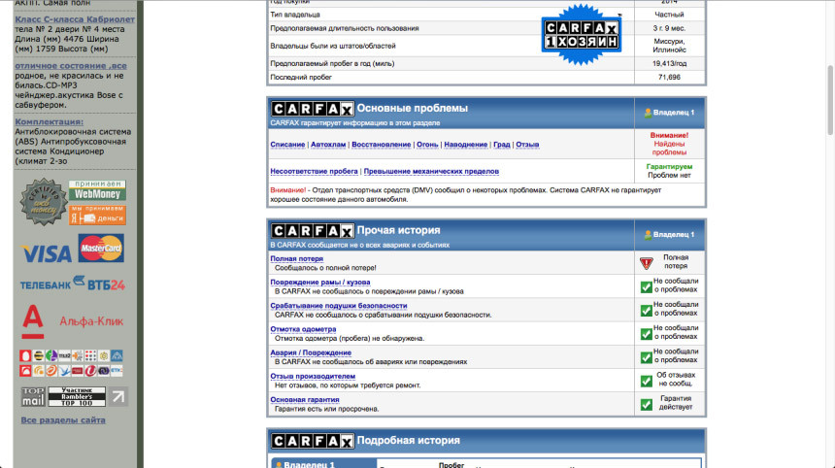Open the TOP mail counter badge
The image size is (835, 468).
[x=33, y=397]
